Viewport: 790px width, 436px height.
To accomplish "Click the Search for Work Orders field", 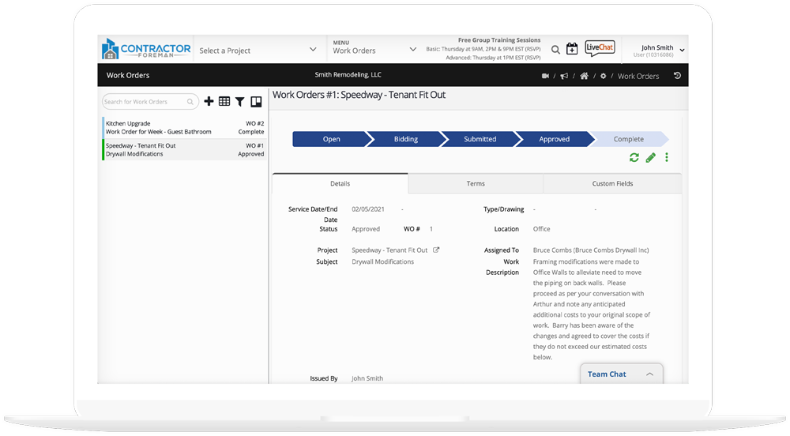I will [145, 102].
